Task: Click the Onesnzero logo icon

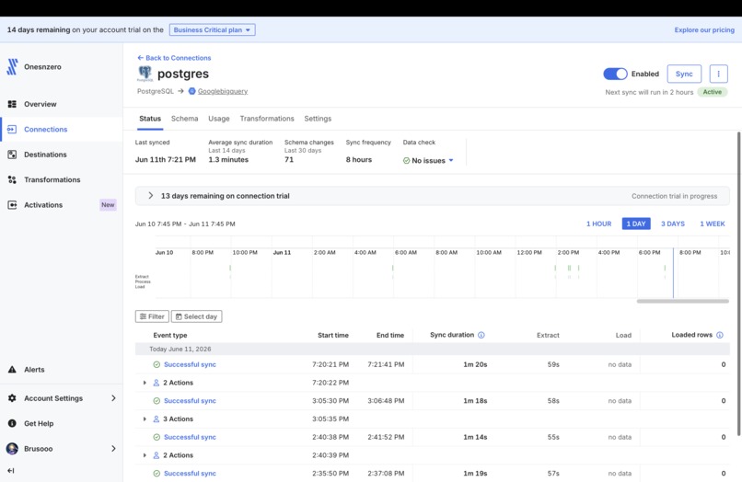Action: [13, 67]
